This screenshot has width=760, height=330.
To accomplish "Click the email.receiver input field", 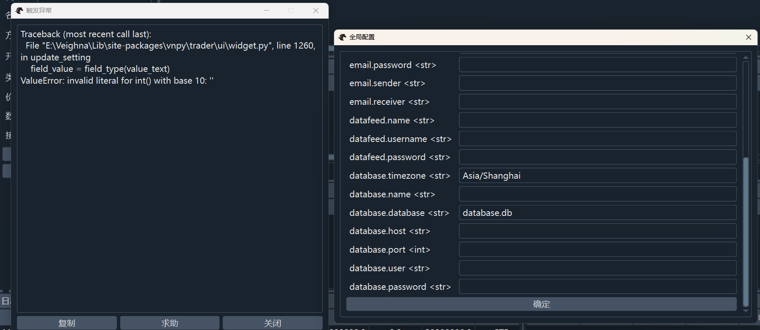I will coord(597,102).
